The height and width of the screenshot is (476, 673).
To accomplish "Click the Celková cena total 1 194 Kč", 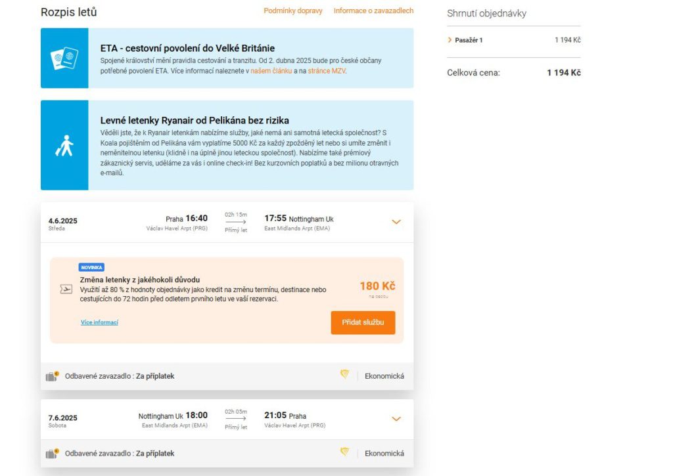I will click(563, 72).
